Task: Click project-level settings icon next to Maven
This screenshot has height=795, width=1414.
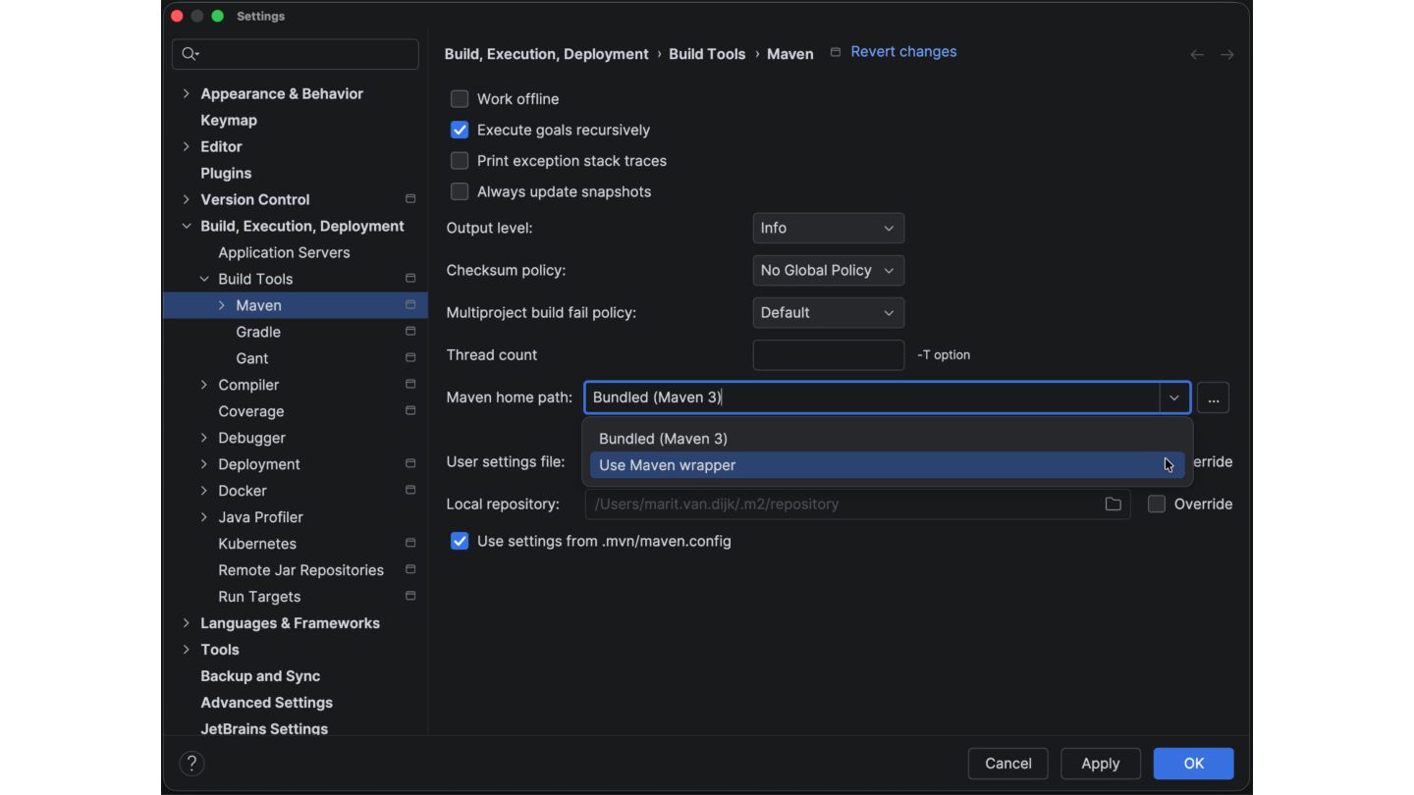Action: tap(410, 305)
